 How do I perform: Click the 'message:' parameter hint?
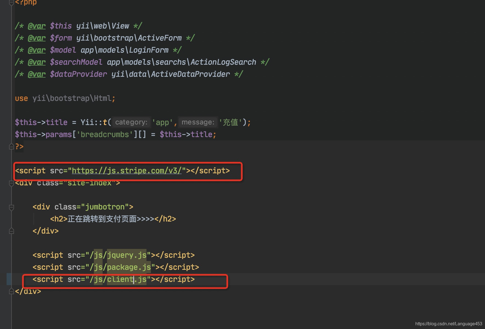coord(198,122)
